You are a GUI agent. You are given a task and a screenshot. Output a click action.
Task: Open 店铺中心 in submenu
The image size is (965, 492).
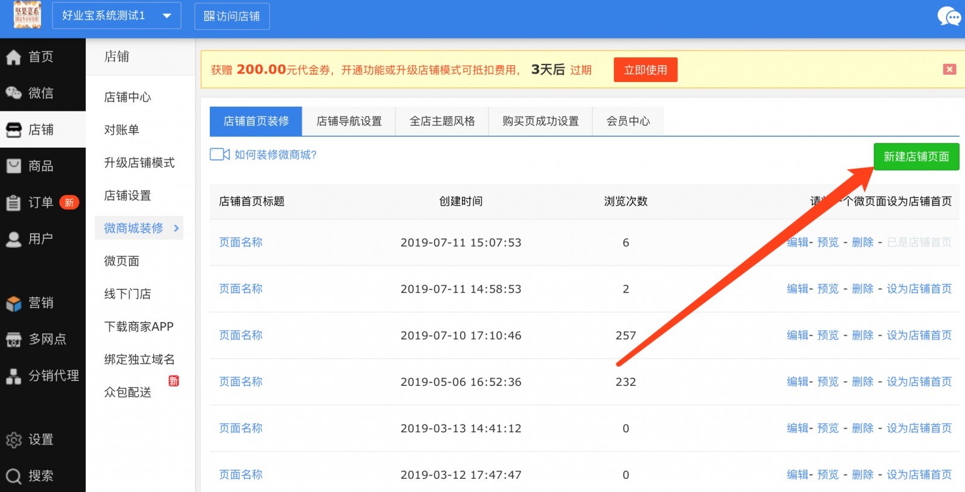pyautogui.click(x=127, y=97)
